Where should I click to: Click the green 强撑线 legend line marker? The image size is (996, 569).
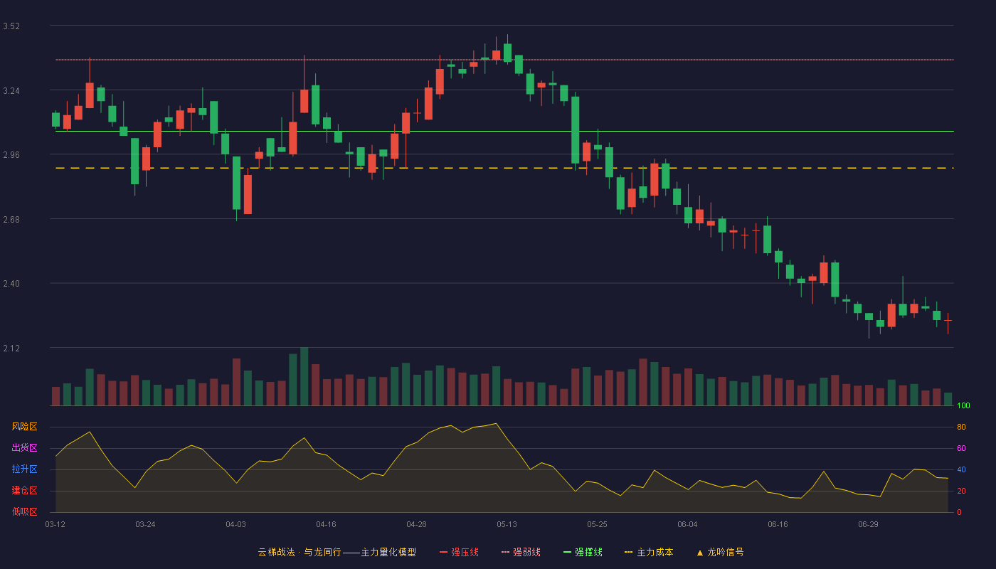point(568,553)
